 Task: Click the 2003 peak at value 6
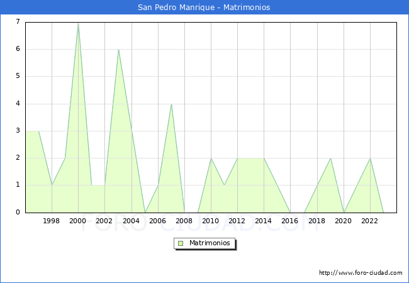click(x=118, y=50)
